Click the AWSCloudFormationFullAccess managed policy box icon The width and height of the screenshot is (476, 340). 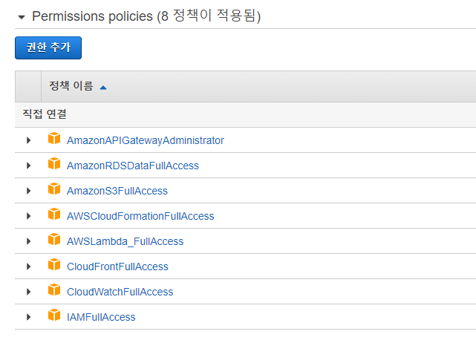point(54,214)
